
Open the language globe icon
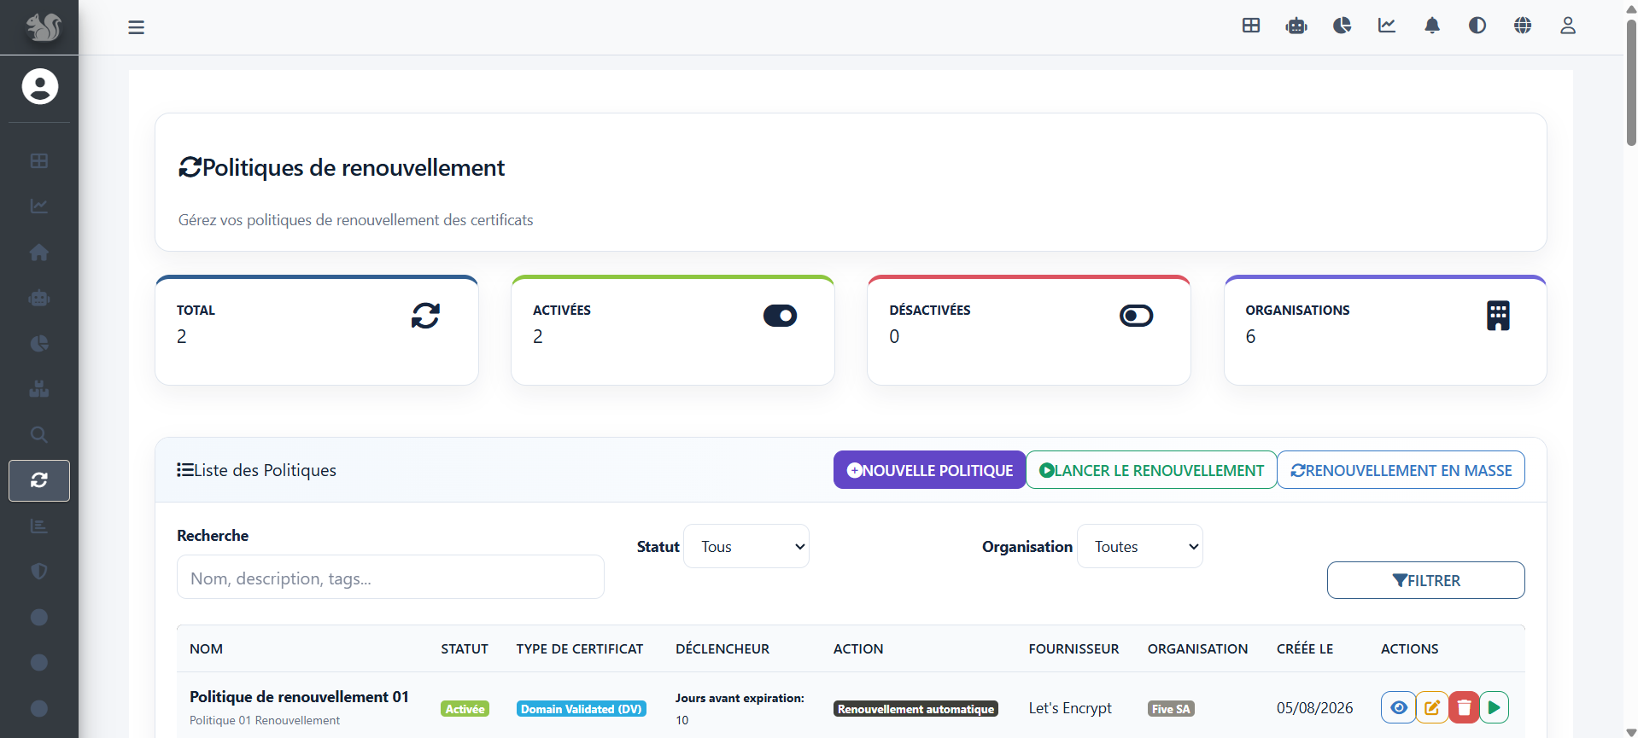(1523, 26)
